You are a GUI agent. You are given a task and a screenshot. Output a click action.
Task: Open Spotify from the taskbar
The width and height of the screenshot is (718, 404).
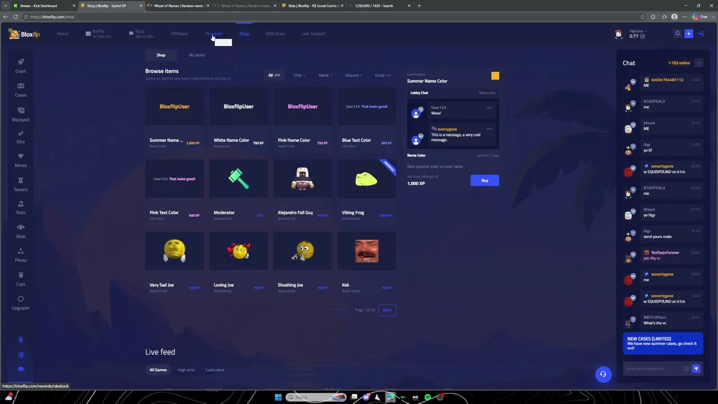[427, 397]
